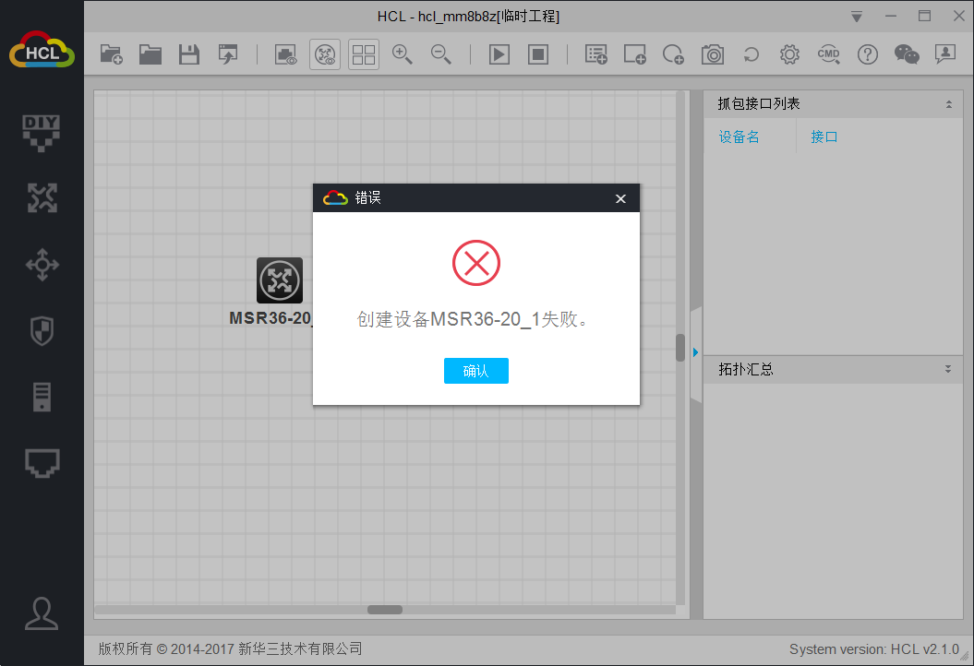Select the router device category icon
The height and width of the screenshot is (666, 974).
click(x=42, y=197)
